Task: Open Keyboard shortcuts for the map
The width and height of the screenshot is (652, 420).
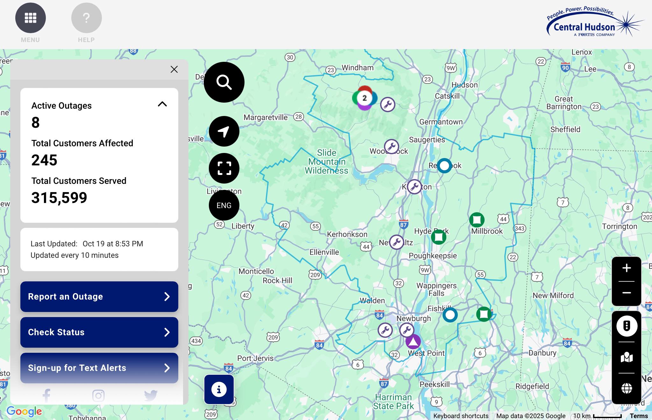Action: click(461, 416)
